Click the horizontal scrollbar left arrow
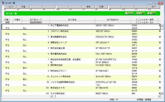Image resolution: width=165 pixels, height=102 pixels. pos(51,96)
